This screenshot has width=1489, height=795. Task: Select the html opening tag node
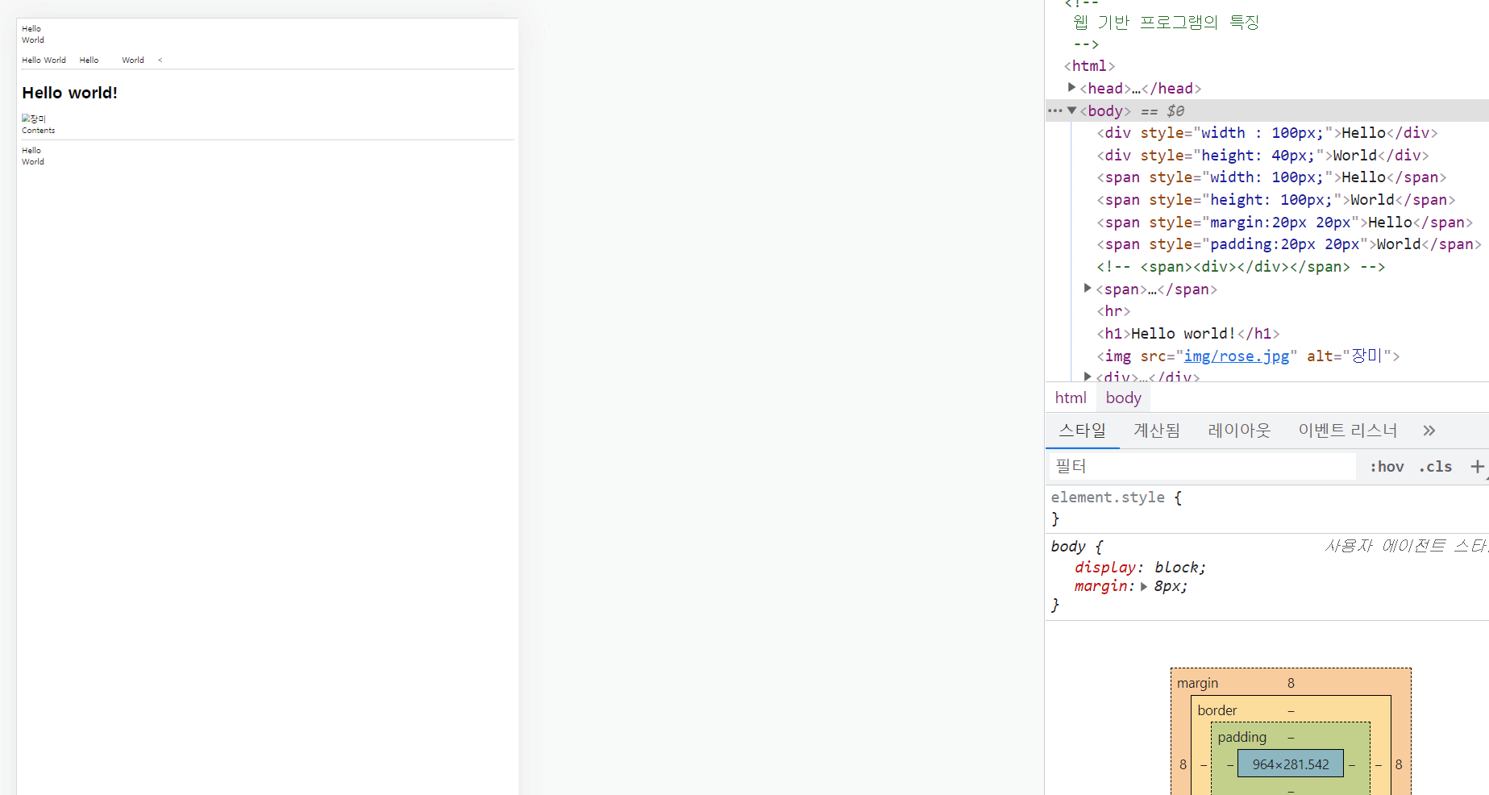1089,65
